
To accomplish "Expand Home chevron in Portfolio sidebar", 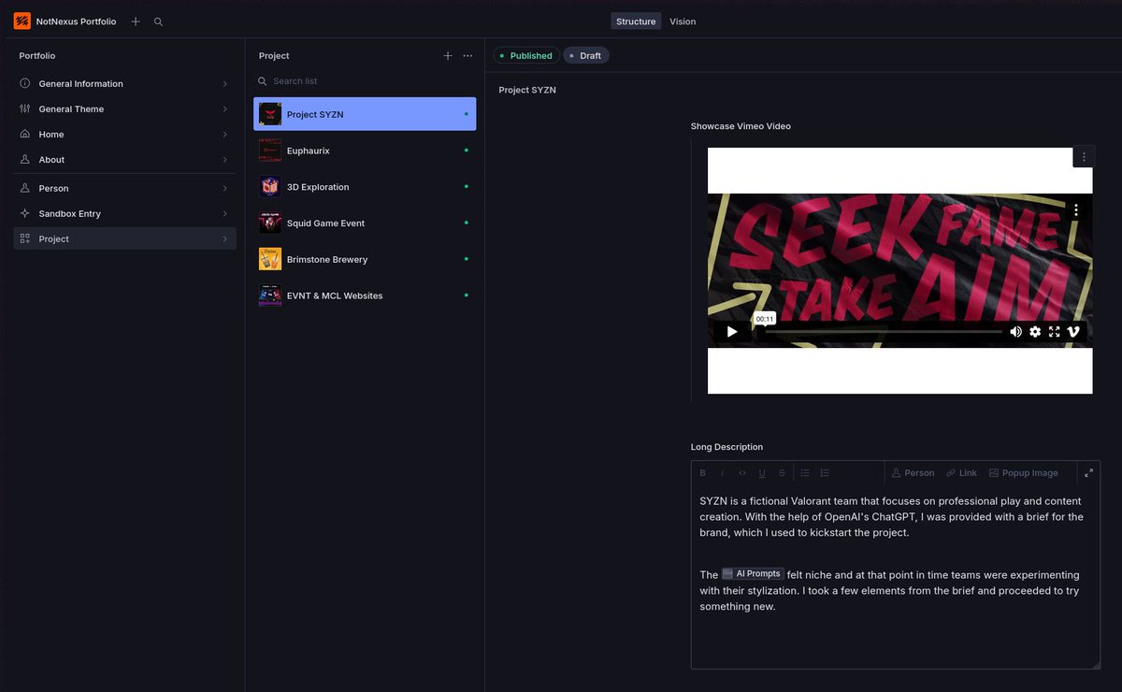I will tap(225, 135).
